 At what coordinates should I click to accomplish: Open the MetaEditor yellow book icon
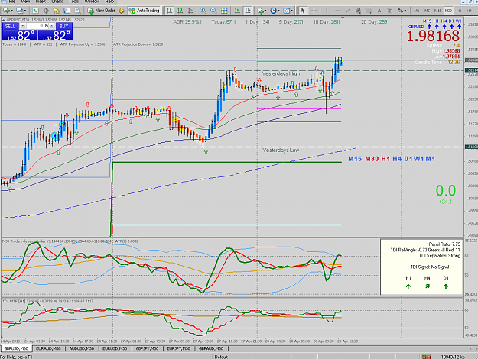pyautogui.click(x=122, y=11)
